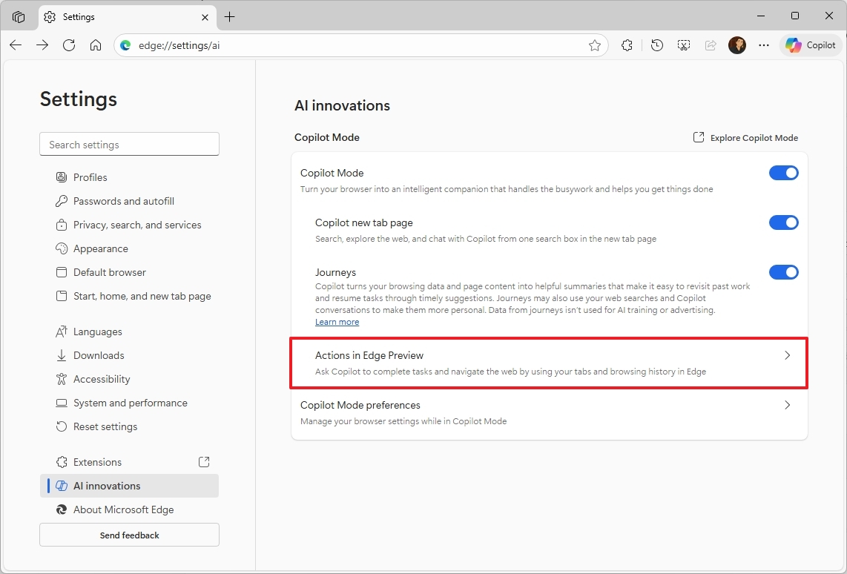Viewport: 847px width, 574px height.
Task: Toggle the Journeys switch
Action: (784, 272)
